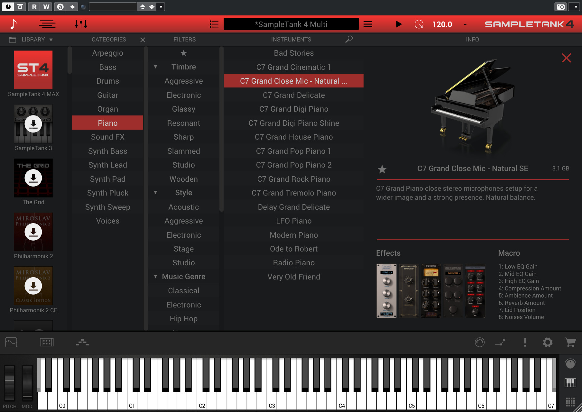
Task: Download the Philharmonik 2 library
Action: click(x=33, y=232)
